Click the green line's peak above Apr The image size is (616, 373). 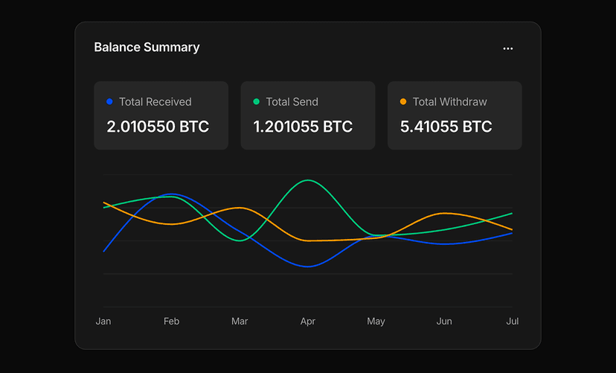[x=307, y=180]
